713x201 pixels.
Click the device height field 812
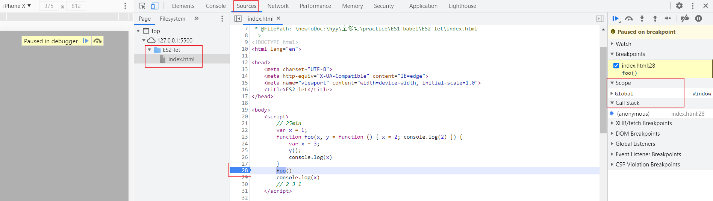click(76, 6)
